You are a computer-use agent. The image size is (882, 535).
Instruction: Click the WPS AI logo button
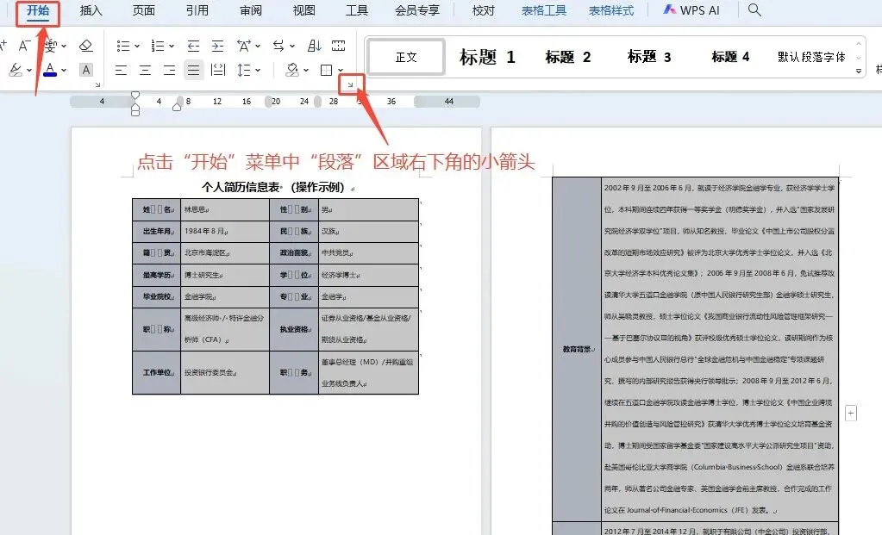tap(691, 10)
